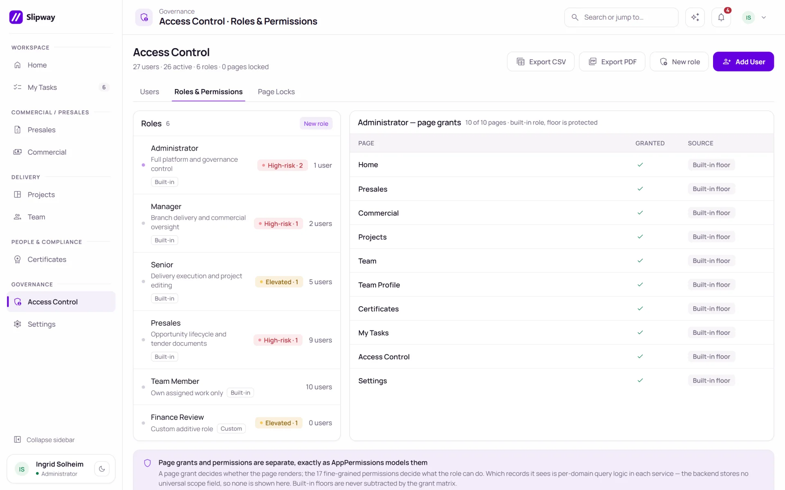Select the Senior role
Screen dimensions: 785x490
(x=237, y=282)
